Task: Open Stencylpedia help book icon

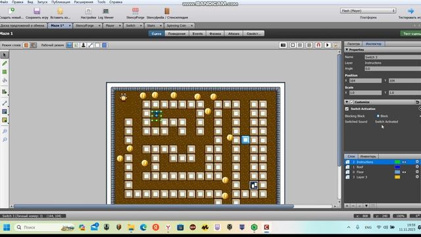Action: (x=167, y=11)
